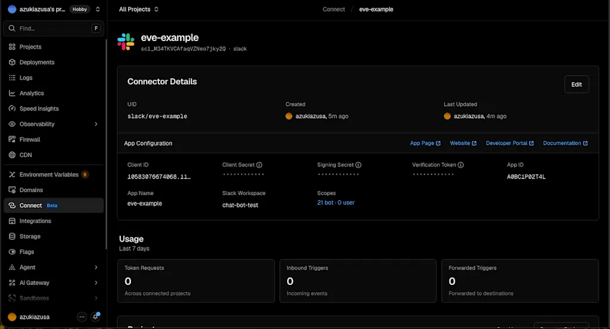Open the Firewall icon
This screenshot has height=329, width=610.
(12, 139)
